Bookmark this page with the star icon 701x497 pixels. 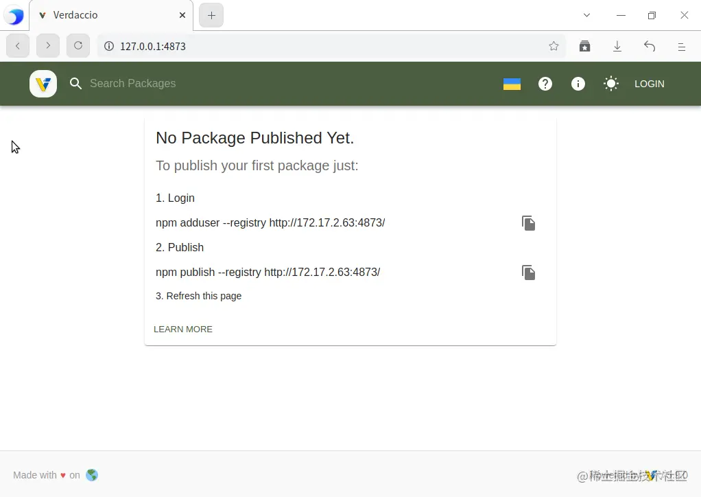[554, 46]
